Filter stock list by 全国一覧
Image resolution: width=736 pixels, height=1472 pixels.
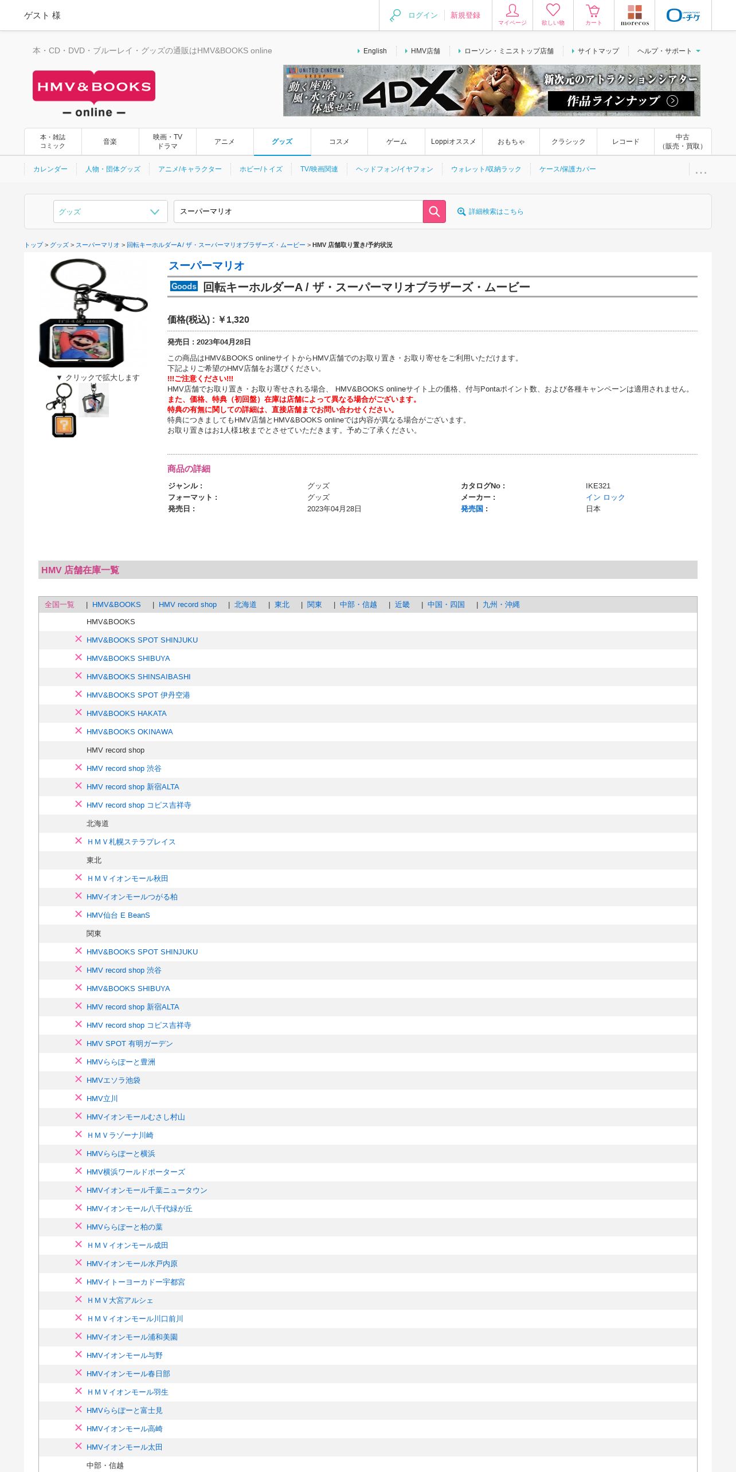[60, 605]
